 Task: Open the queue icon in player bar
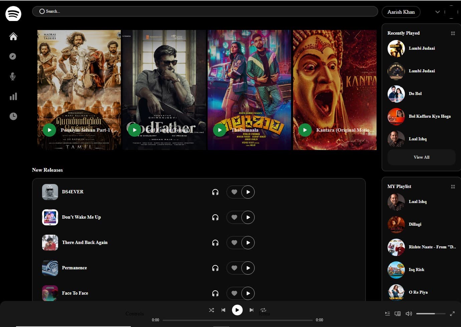388,314
